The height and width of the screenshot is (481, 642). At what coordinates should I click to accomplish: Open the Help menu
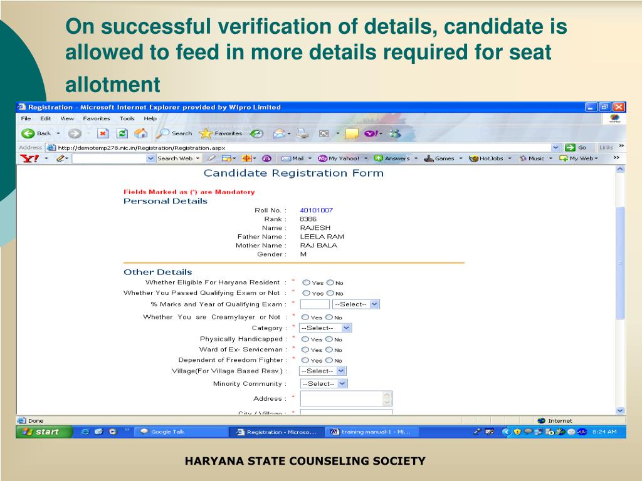[x=150, y=118]
